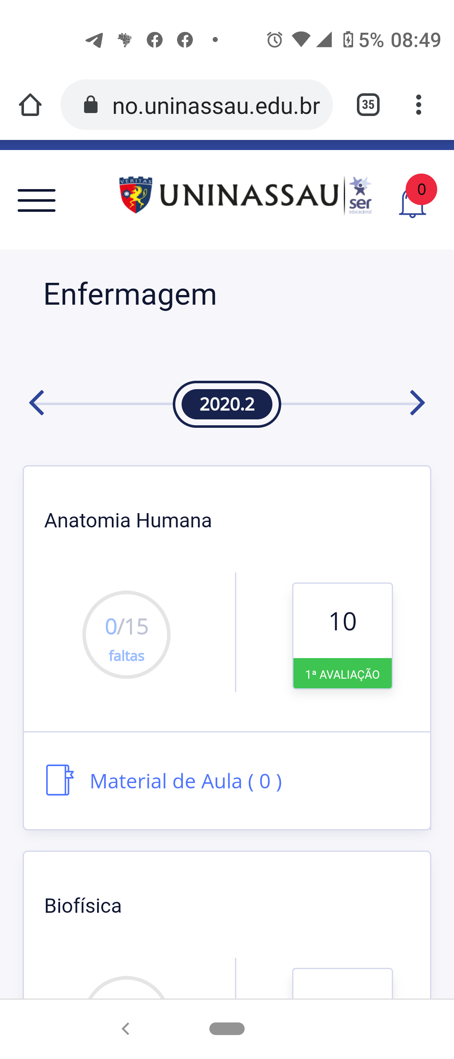Tap the 1ª AVALIAÇÃO grade label
Screen dimensions: 454x1059
[x=343, y=674]
